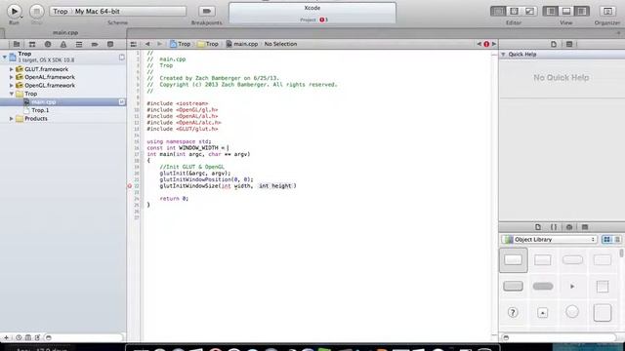Show the File Template library

pyautogui.click(x=538, y=227)
